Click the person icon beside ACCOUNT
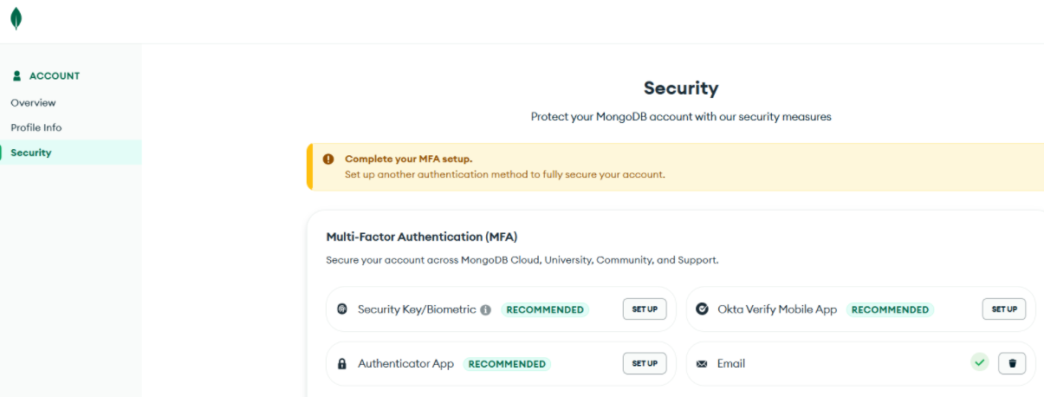This screenshot has width=1044, height=397. pos(17,76)
